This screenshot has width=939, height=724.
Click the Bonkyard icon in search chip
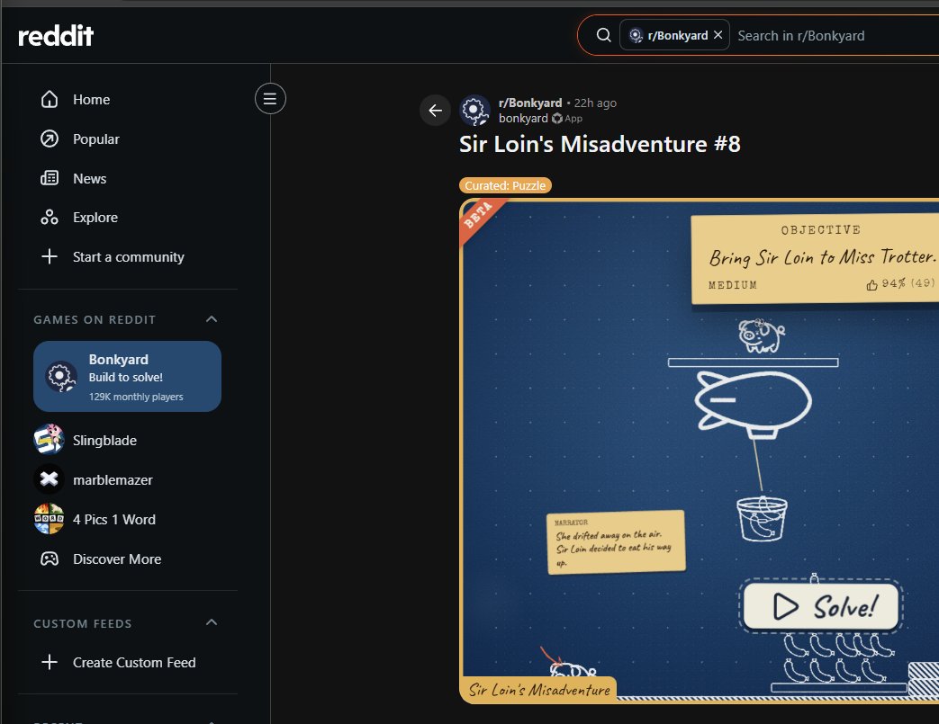tap(636, 35)
